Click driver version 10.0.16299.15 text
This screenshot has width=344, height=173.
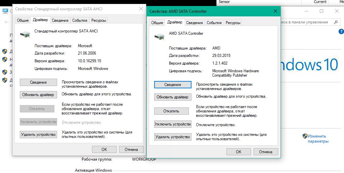89,61
